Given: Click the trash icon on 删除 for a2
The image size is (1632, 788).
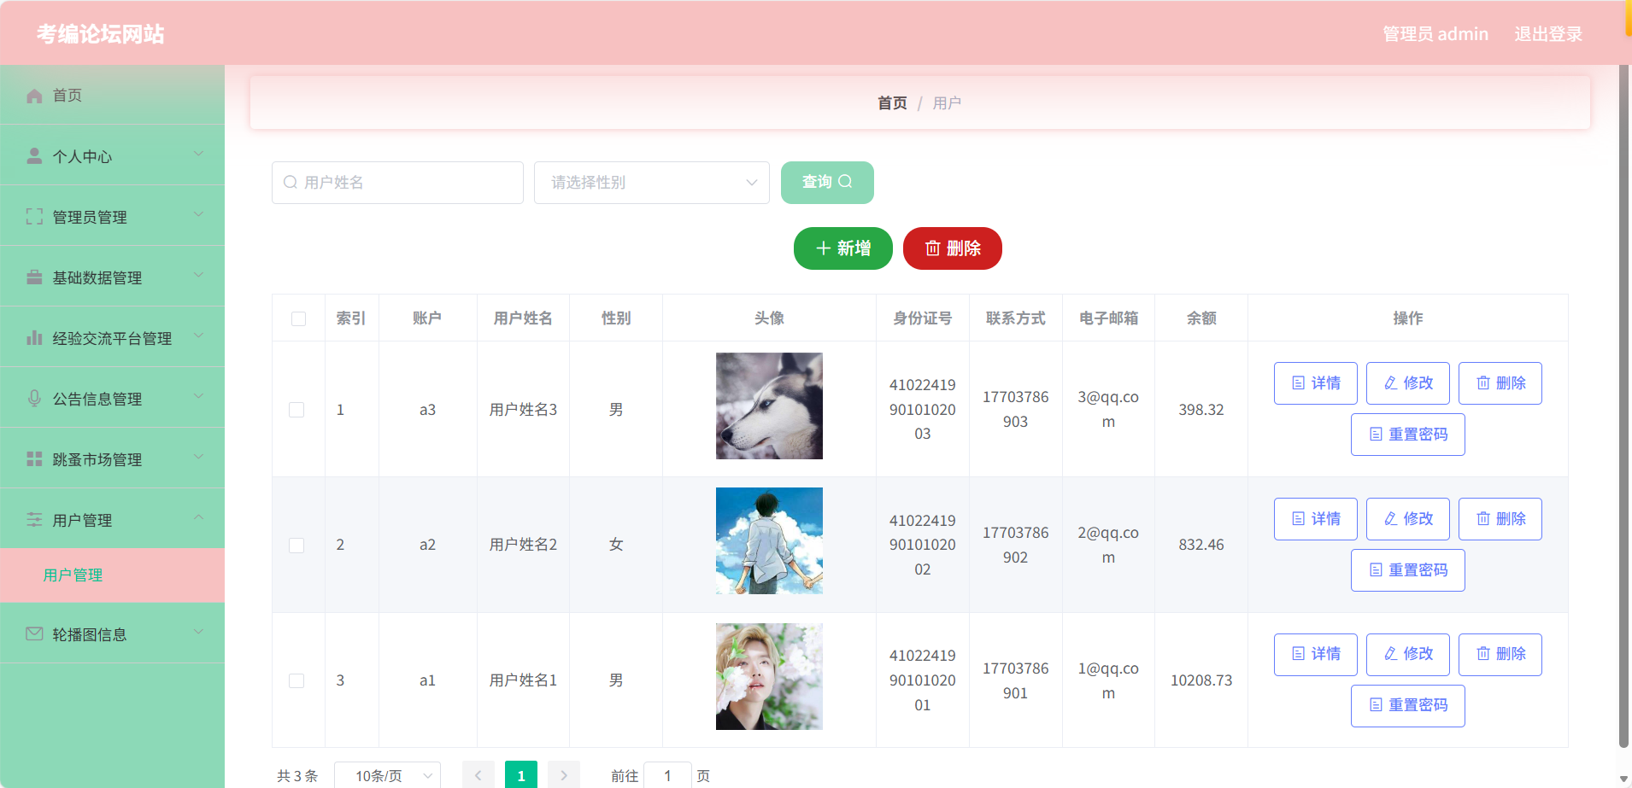Looking at the screenshot, I should point(1483,519).
